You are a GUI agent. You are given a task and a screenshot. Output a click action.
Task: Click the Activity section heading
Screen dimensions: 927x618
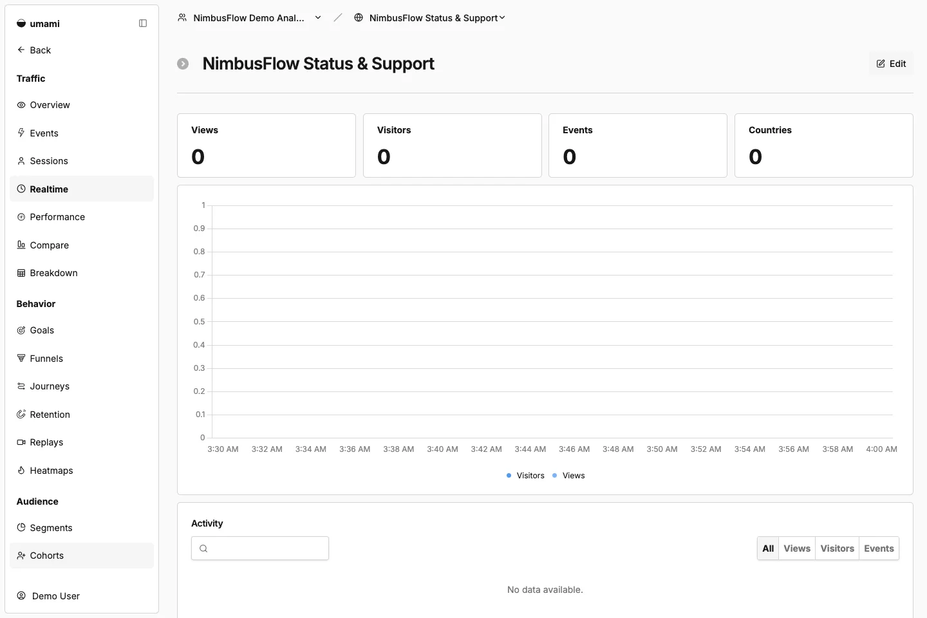click(x=207, y=523)
